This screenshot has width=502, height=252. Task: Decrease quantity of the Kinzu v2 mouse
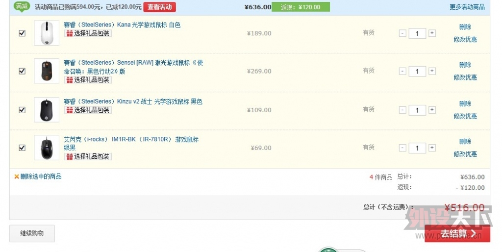click(402, 110)
